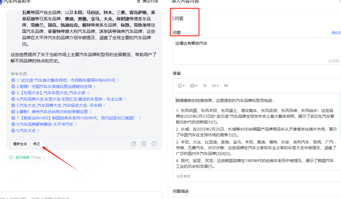
Task: Copy the answer with the copy icon
Action: pos(133,144)
